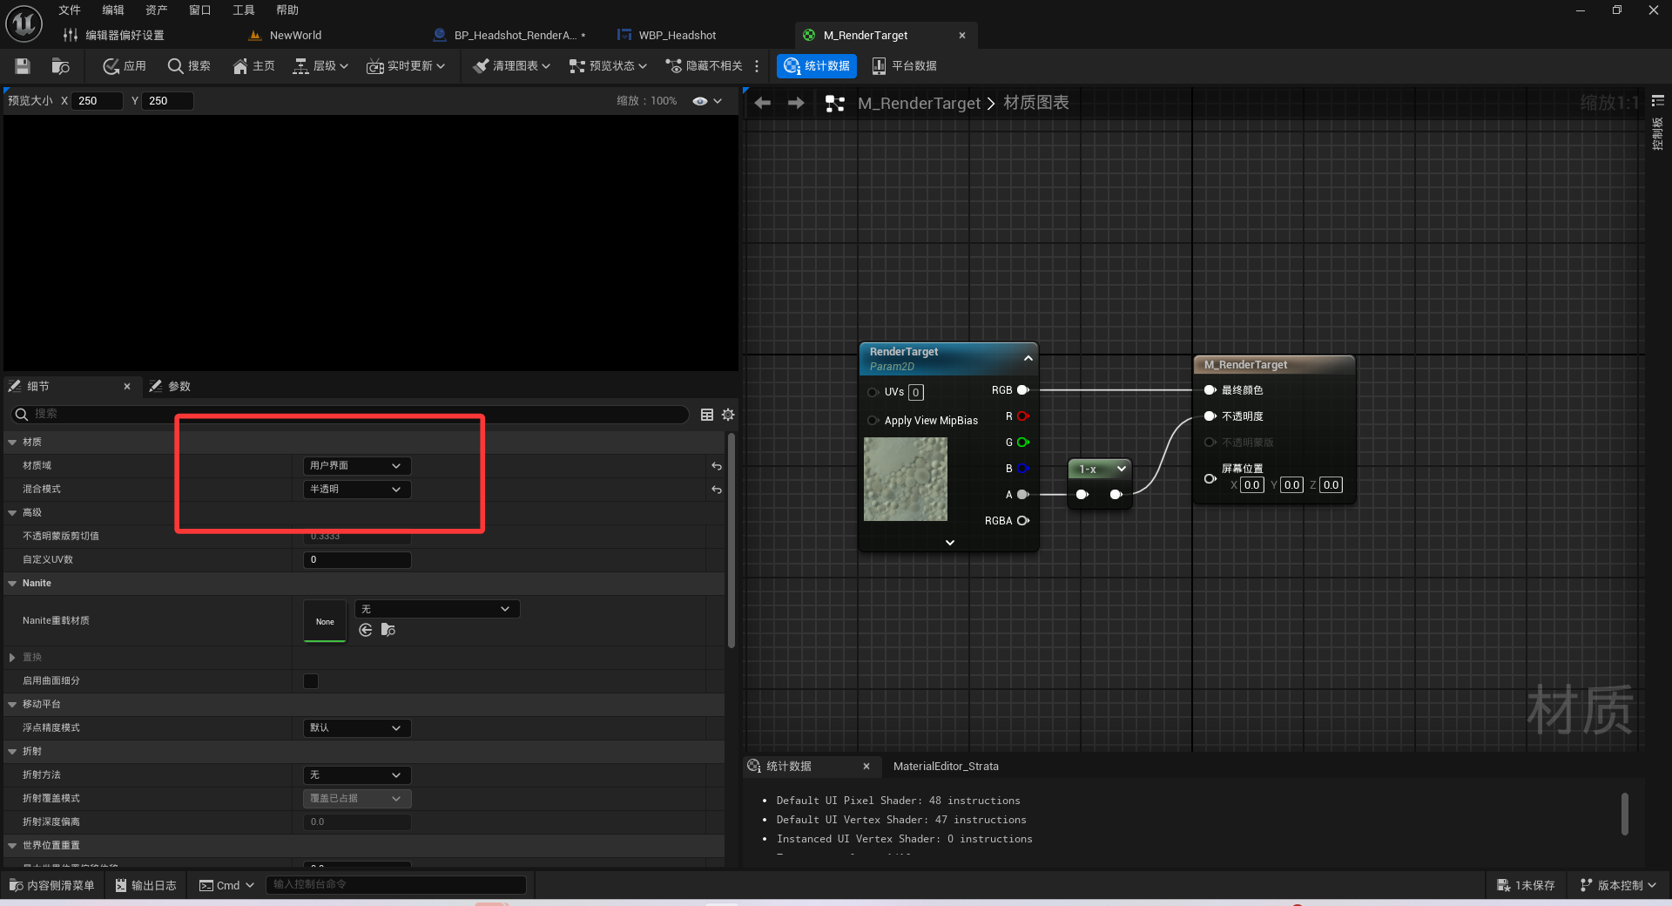The width and height of the screenshot is (1672, 906).
Task: Open details panel settings gear
Action: [x=728, y=415]
